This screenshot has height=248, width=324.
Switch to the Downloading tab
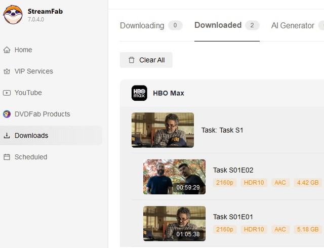pyautogui.click(x=151, y=25)
